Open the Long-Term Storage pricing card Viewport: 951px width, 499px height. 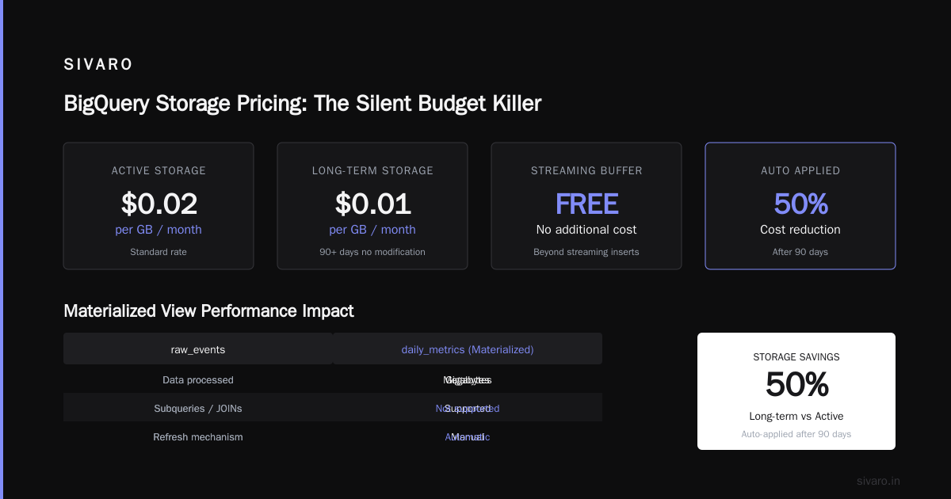tap(372, 206)
